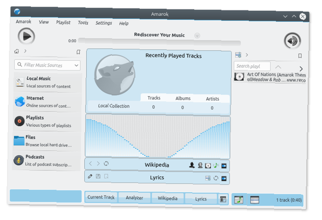Click Rediscover Your Music title
The height and width of the screenshot is (220, 322).
[159, 35]
